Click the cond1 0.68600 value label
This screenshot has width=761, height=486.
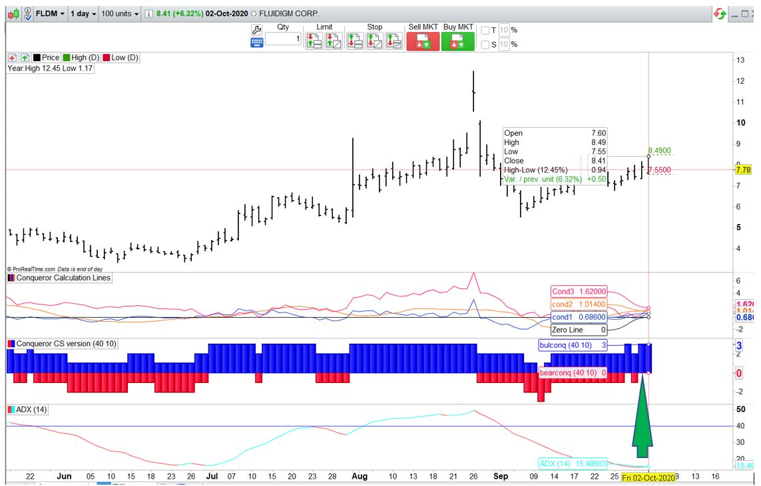(x=579, y=317)
